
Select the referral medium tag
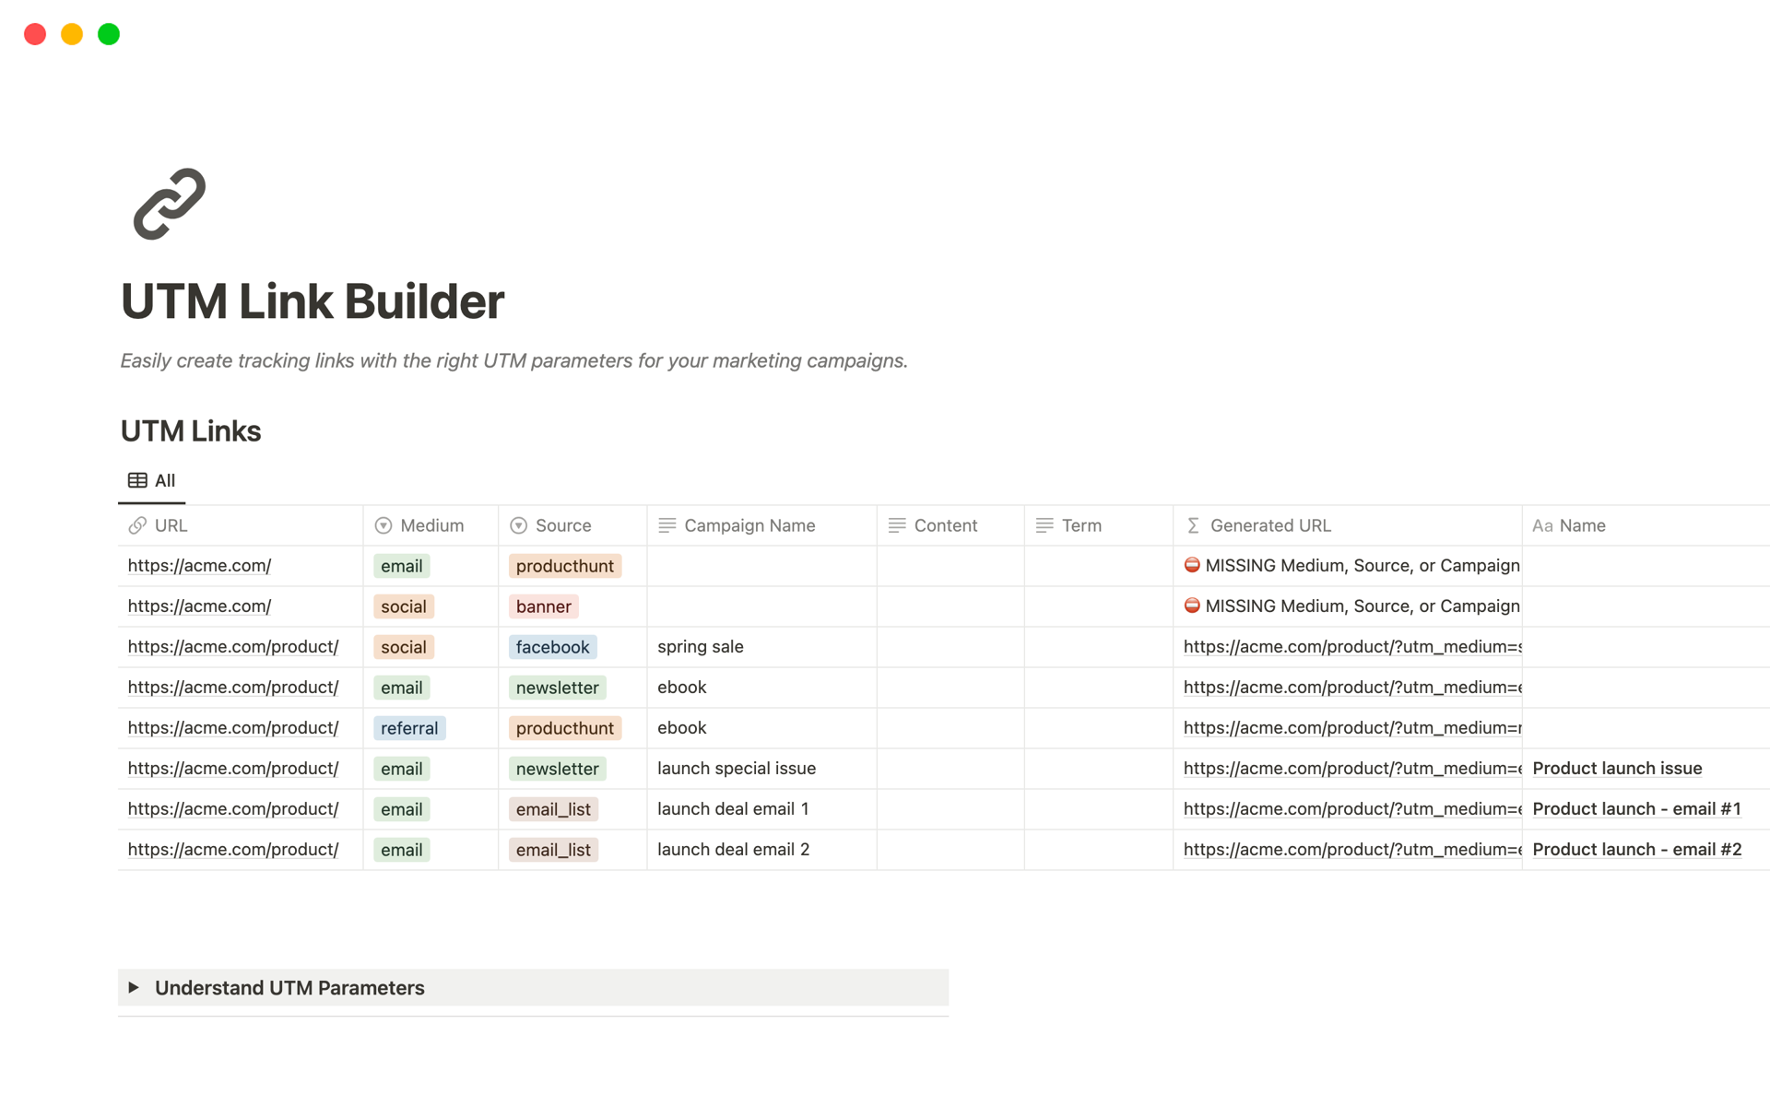point(409,727)
